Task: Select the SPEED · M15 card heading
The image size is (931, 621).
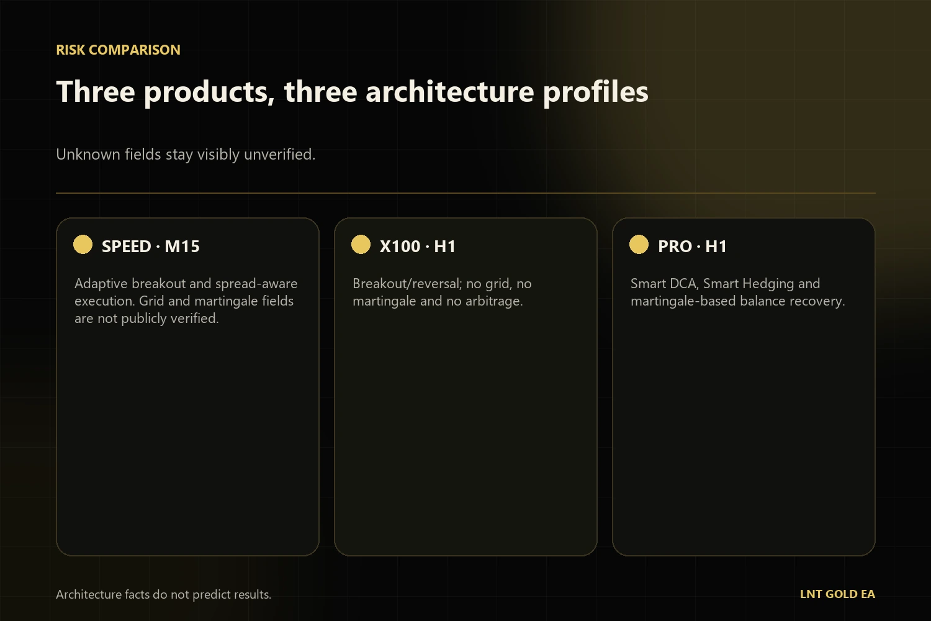Action: (151, 247)
